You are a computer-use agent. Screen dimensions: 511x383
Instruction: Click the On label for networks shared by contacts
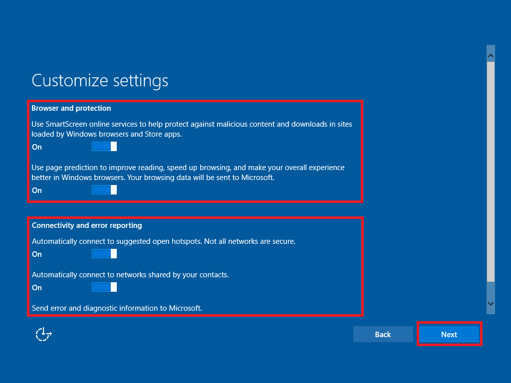click(36, 287)
